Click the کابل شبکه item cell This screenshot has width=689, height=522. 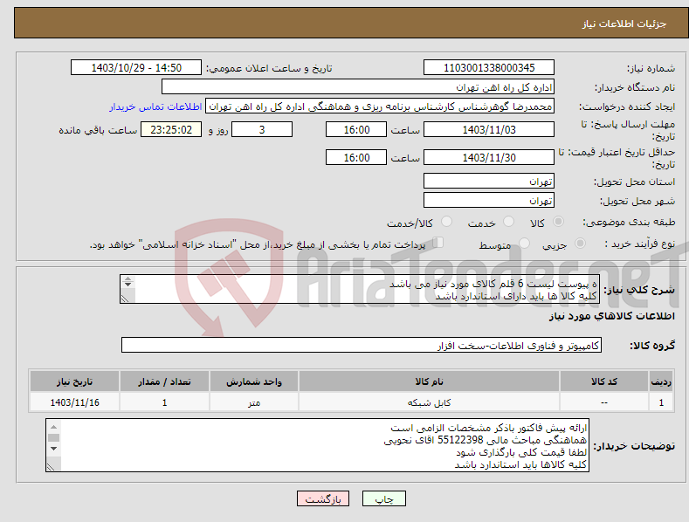tap(429, 402)
